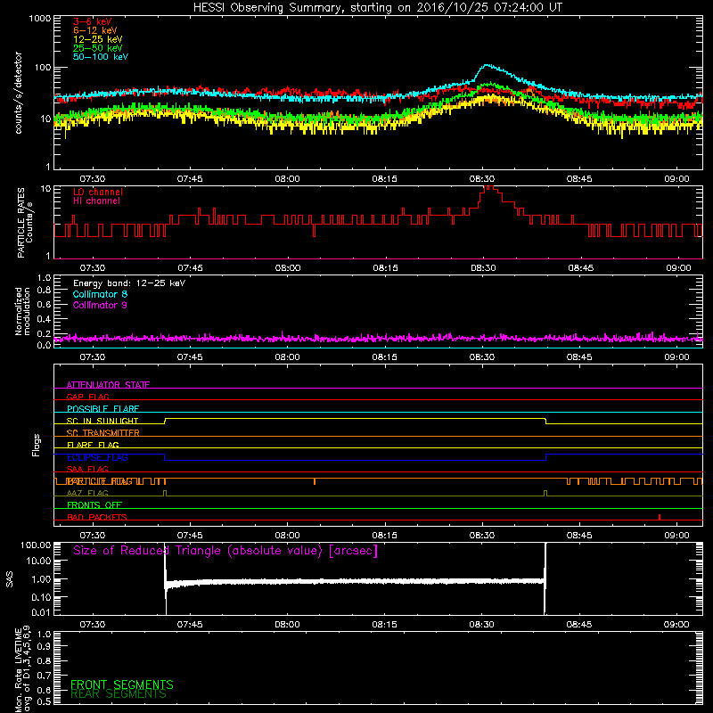Click the HESSI Observing Summary title text
Viewport: 713px width, 713px height.
[x=377, y=8]
